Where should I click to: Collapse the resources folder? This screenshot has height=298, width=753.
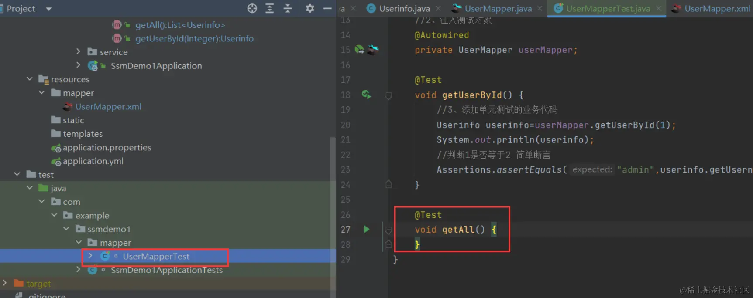[x=29, y=79]
